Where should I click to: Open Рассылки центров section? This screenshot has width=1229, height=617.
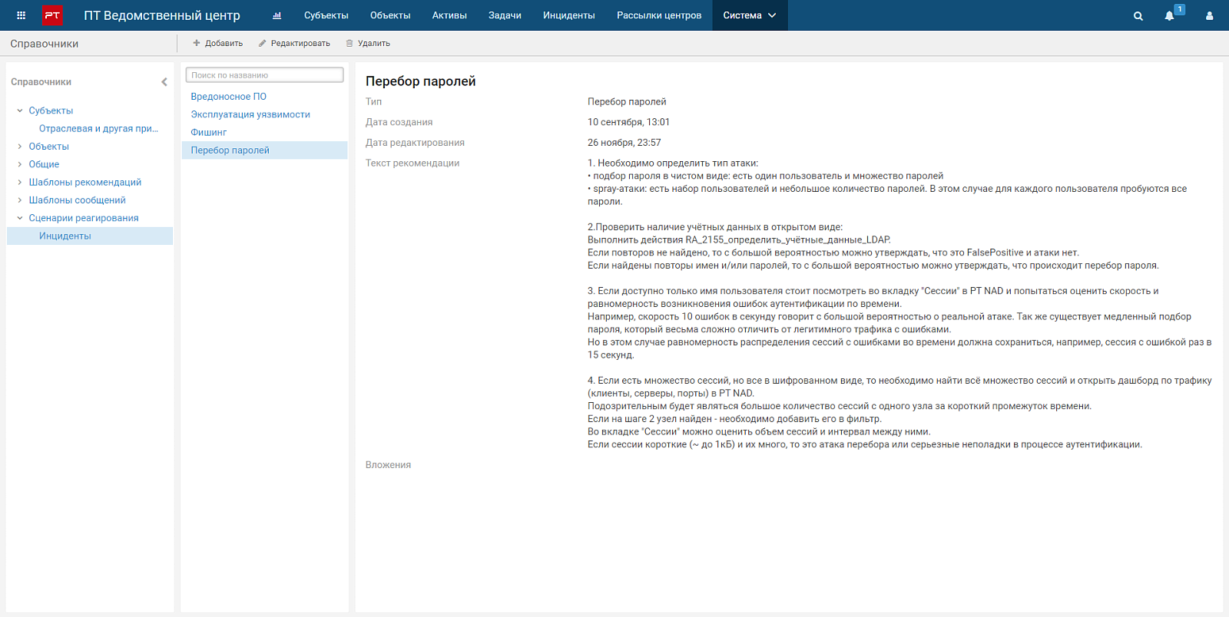tap(659, 15)
